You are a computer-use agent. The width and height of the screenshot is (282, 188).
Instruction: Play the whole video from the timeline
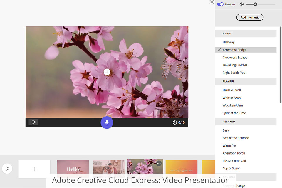pyautogui.click(x=7, y=169)
